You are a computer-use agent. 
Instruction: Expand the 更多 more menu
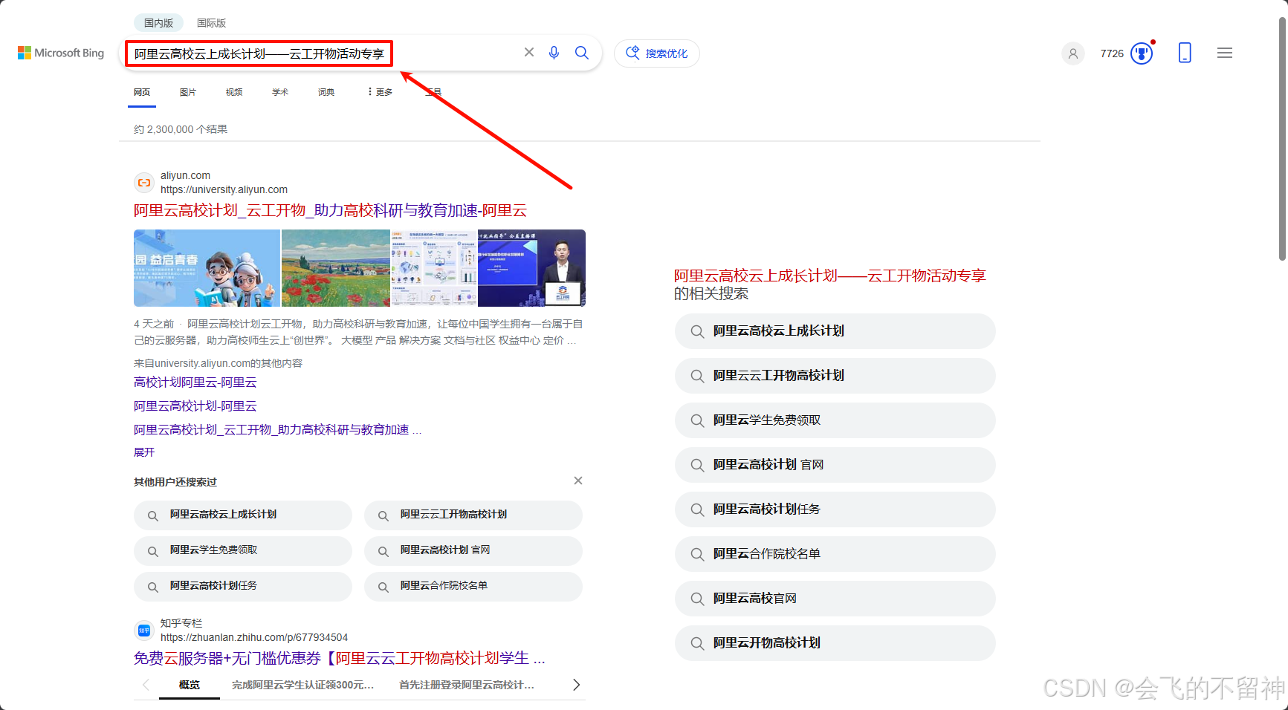(x=380, y=92)
